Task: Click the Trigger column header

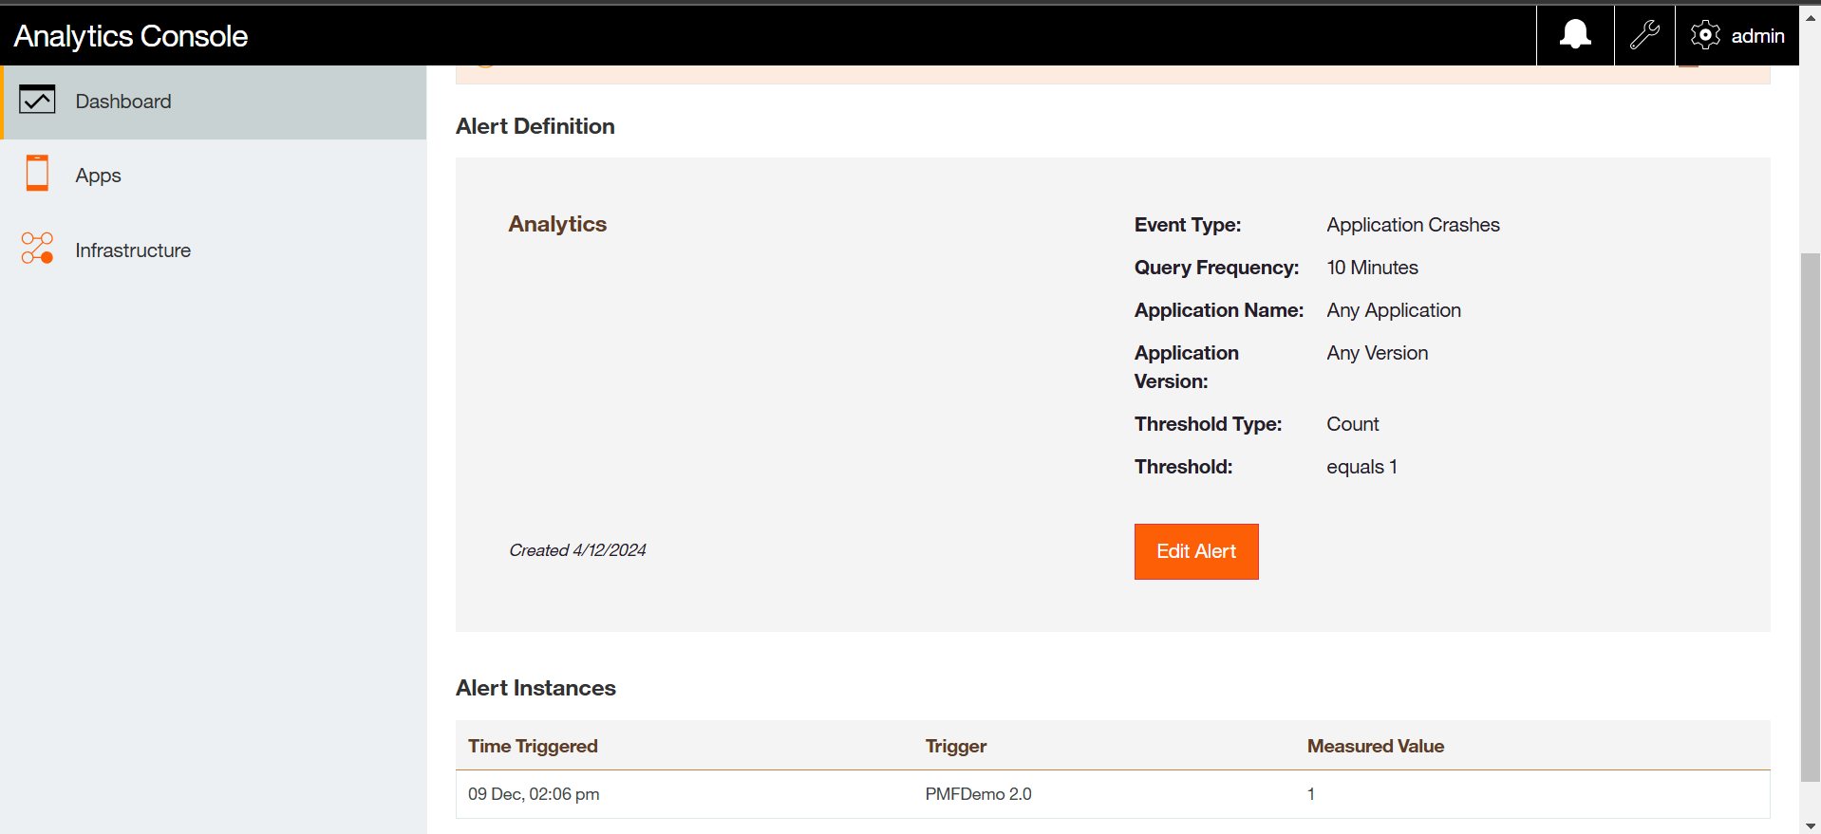Action: tap(956, 746)
